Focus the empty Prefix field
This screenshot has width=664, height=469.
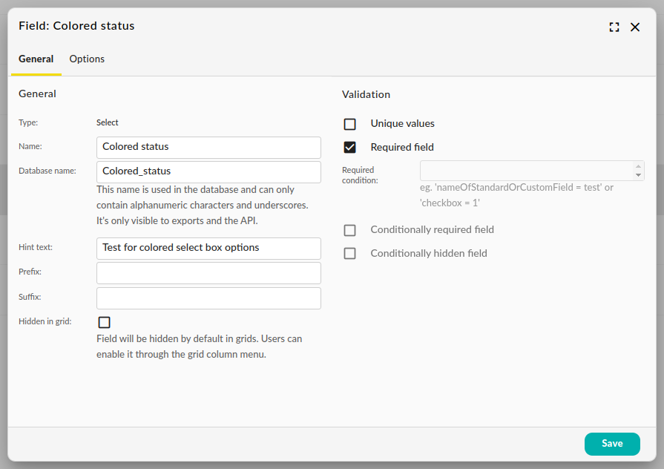point(208,272)
